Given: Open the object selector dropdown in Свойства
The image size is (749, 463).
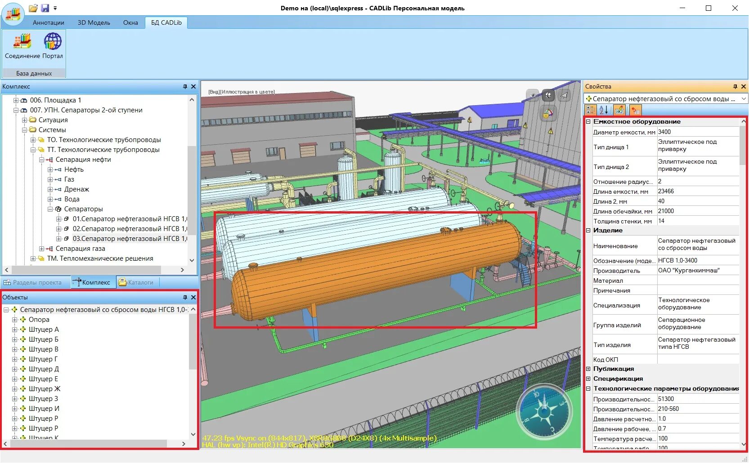Looking at the screenshot, I should point(744,99).
